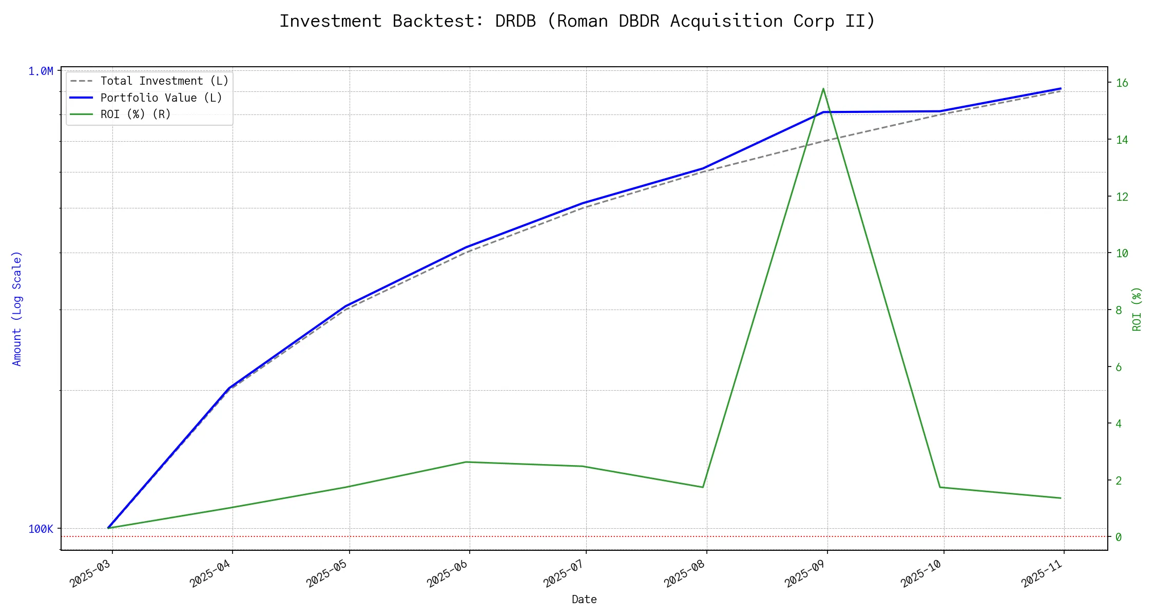Click the 0 tick on ROI axis
This screenshot has width=1155, height=616.
[1119, 537]
